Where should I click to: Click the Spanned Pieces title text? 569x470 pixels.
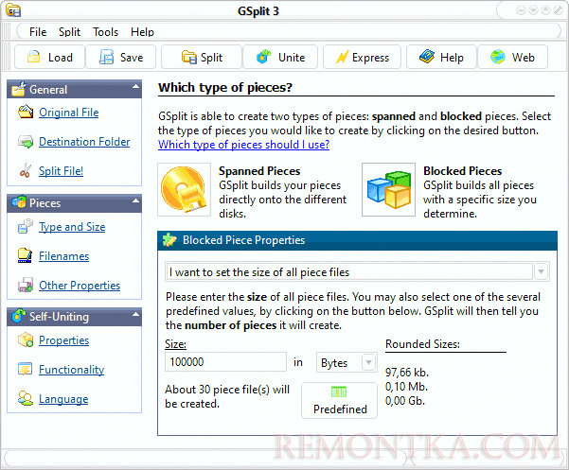pyautogui.click(x=259, y=170)
